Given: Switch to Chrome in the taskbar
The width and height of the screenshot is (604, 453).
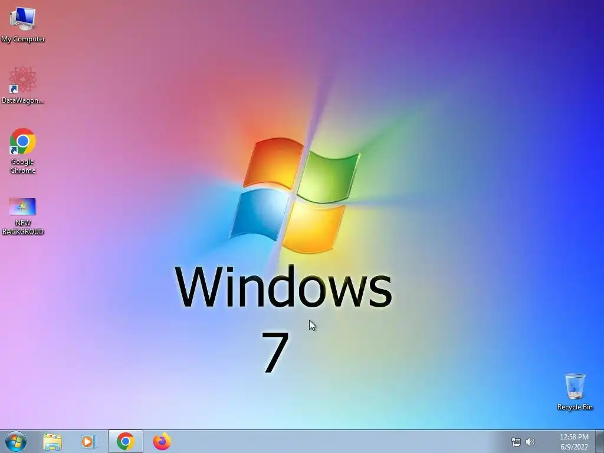Looking at the screenshot, I should point(126,441).
